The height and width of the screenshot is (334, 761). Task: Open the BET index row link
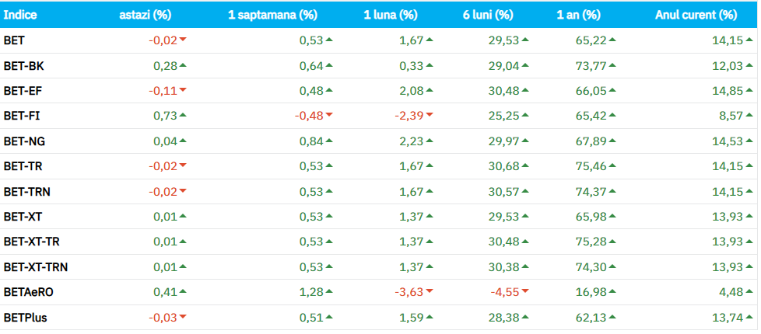(x=13, y=40)
